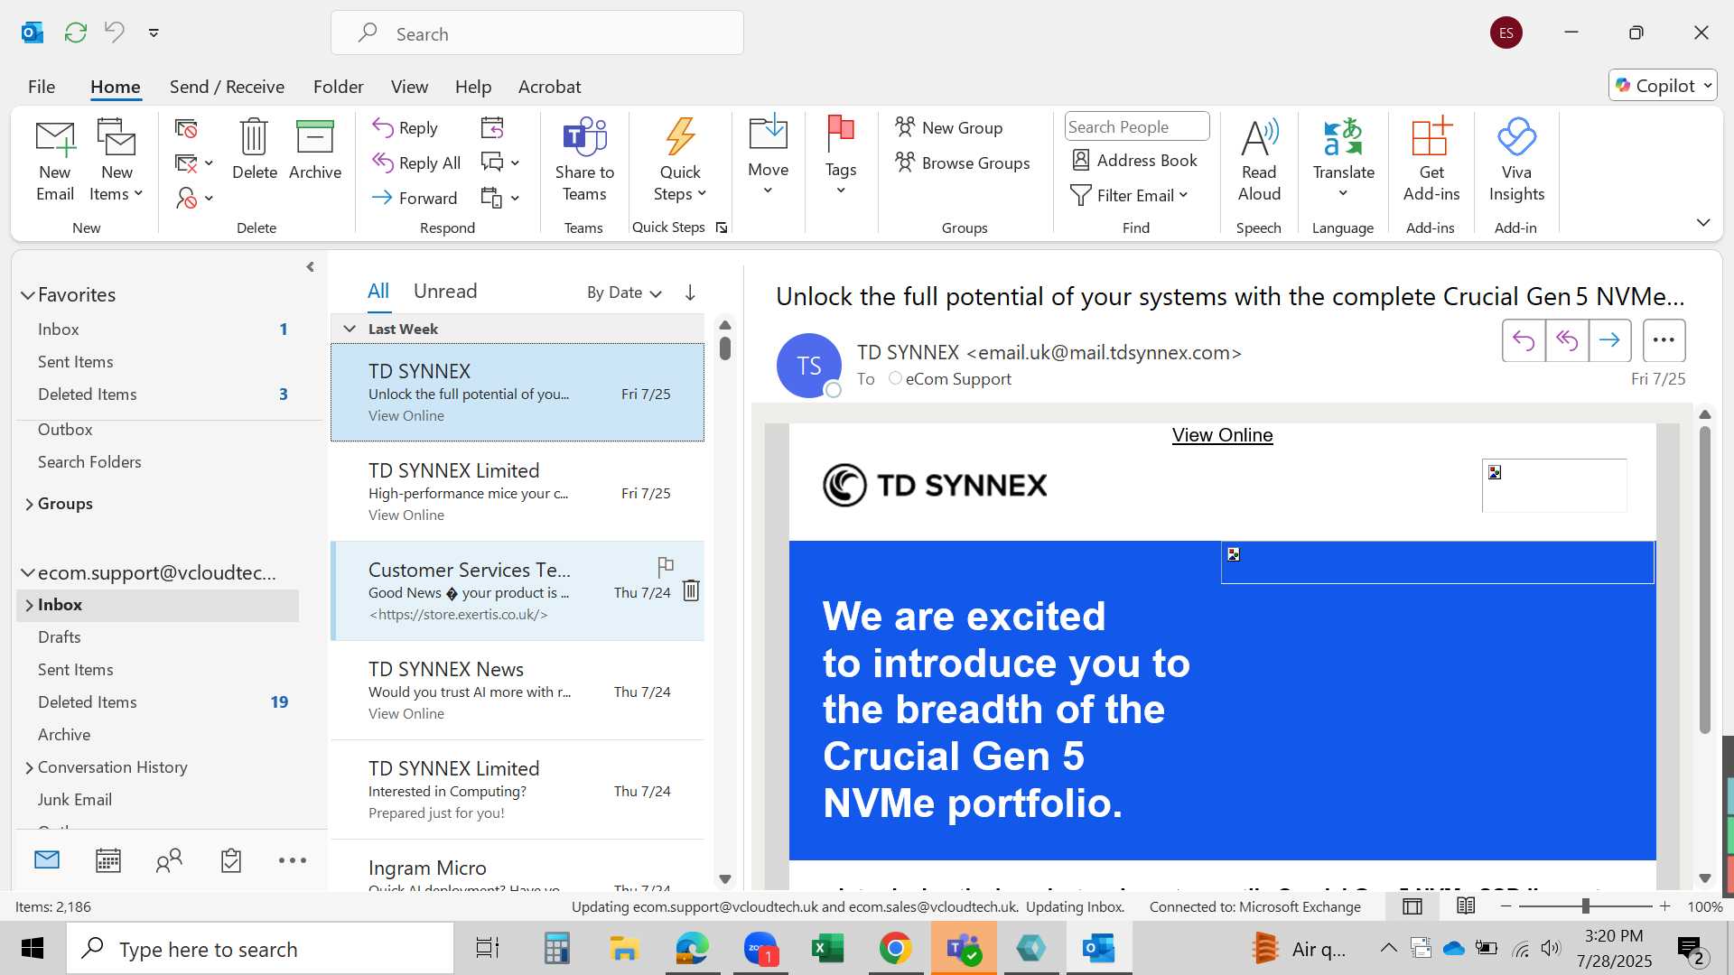Click Reply icon in reading pane
This screenshot has height=975, width=1734.
tap(1524, 340)
